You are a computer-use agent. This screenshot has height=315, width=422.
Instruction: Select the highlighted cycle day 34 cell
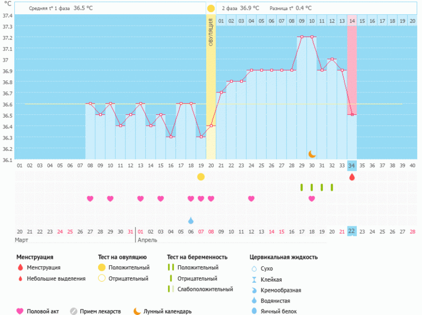[x=352, y=165]
